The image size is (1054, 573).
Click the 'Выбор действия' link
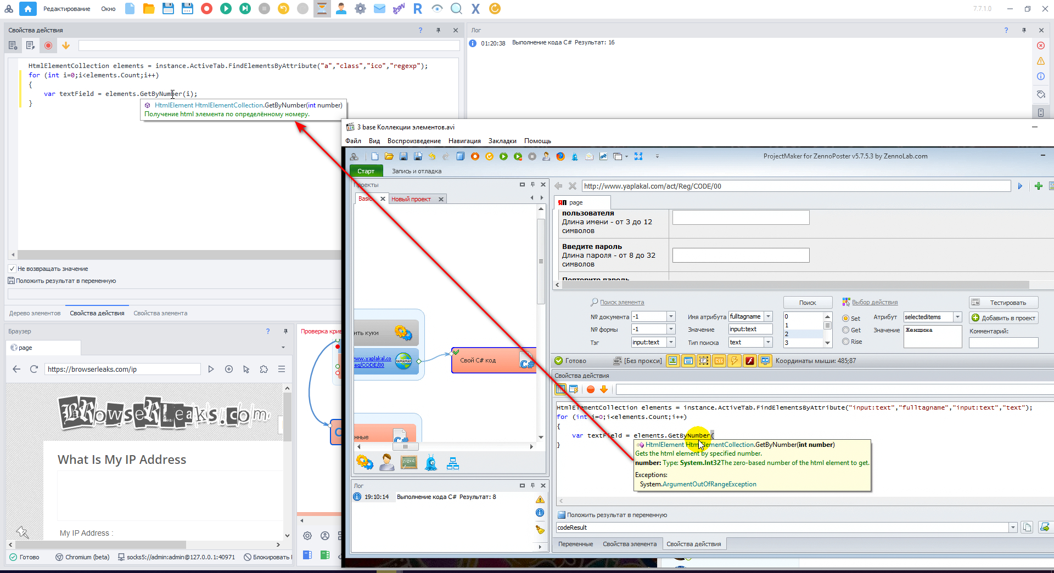point(874,302)
